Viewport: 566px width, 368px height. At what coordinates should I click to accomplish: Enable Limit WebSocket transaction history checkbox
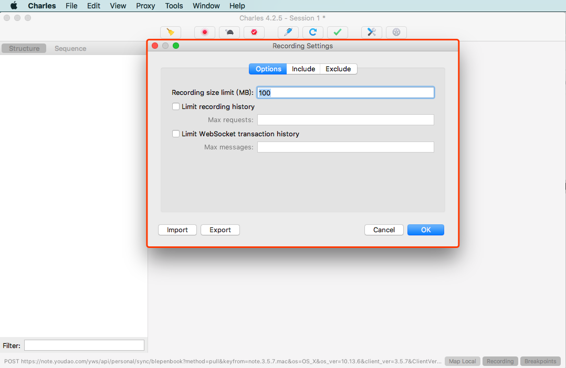[x=176, y=134]
